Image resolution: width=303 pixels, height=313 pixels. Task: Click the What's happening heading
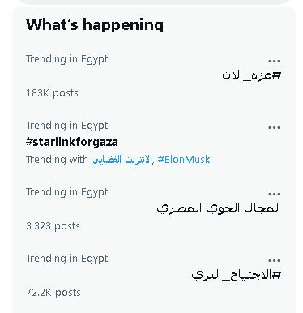[95, 25]
